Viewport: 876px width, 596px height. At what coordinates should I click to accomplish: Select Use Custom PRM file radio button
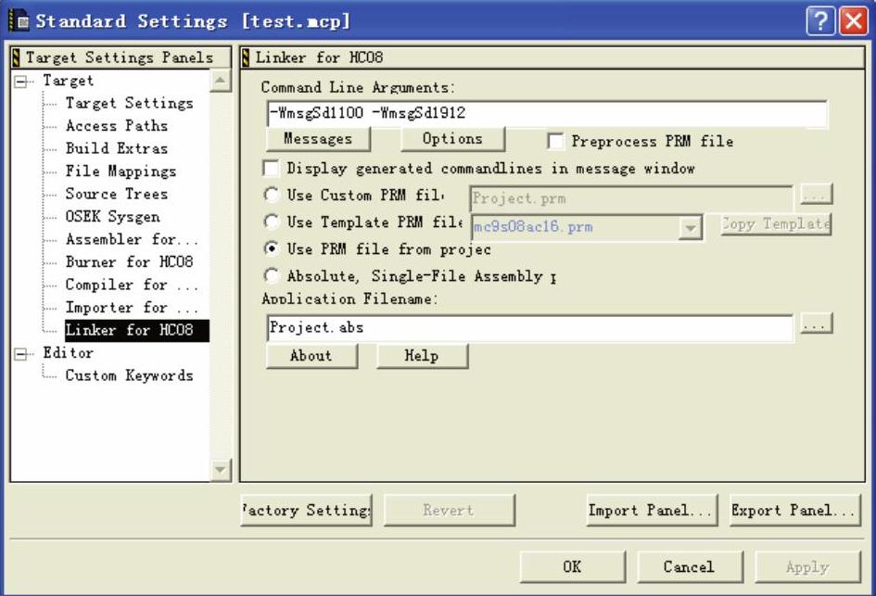tap(272, 196)
